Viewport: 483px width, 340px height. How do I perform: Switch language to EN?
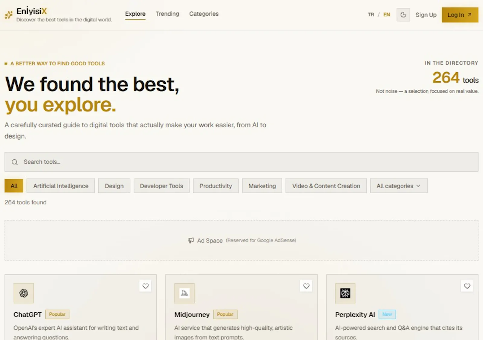387,15
